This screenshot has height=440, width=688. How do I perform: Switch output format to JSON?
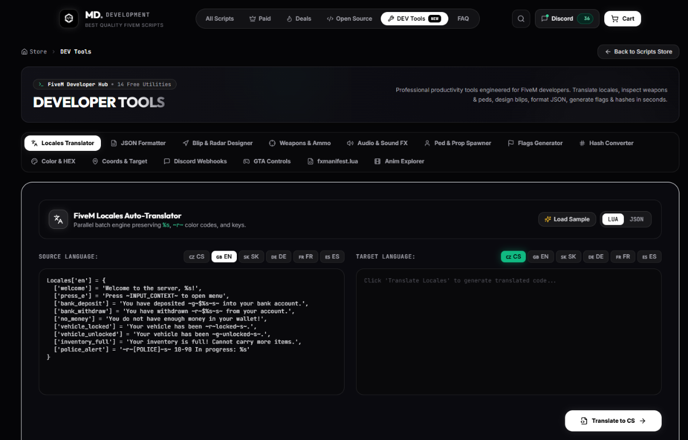[x=636, y=219]
